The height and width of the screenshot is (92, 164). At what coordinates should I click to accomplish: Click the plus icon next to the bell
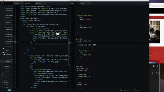pyautogui.click(x=157, y=66)
